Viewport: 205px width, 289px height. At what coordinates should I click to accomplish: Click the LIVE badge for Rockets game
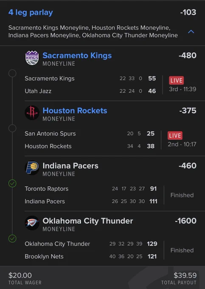(x=175, y=136)
